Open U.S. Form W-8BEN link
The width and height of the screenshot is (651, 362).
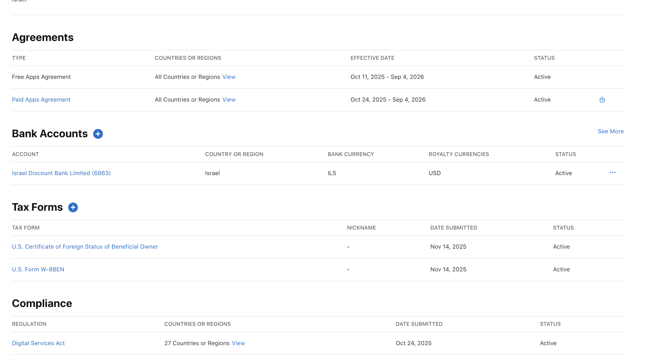pyautogui.click(x=38, y=269)
